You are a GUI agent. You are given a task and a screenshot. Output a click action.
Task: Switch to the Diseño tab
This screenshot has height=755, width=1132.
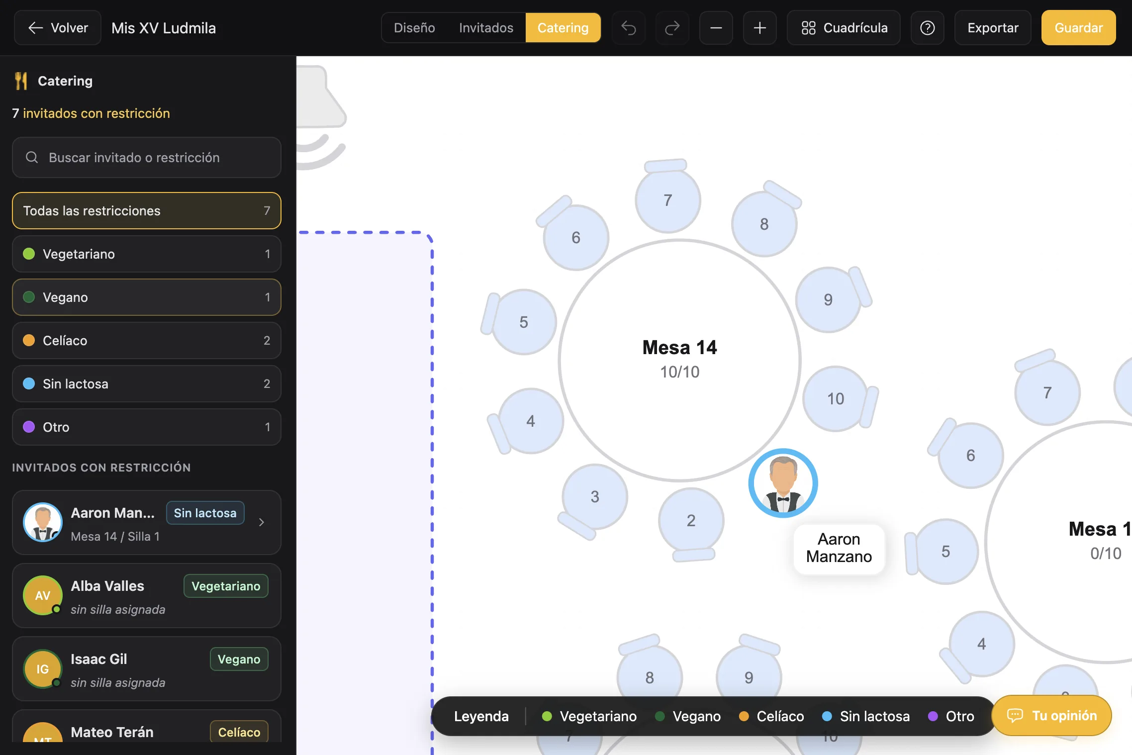[414, 28]
